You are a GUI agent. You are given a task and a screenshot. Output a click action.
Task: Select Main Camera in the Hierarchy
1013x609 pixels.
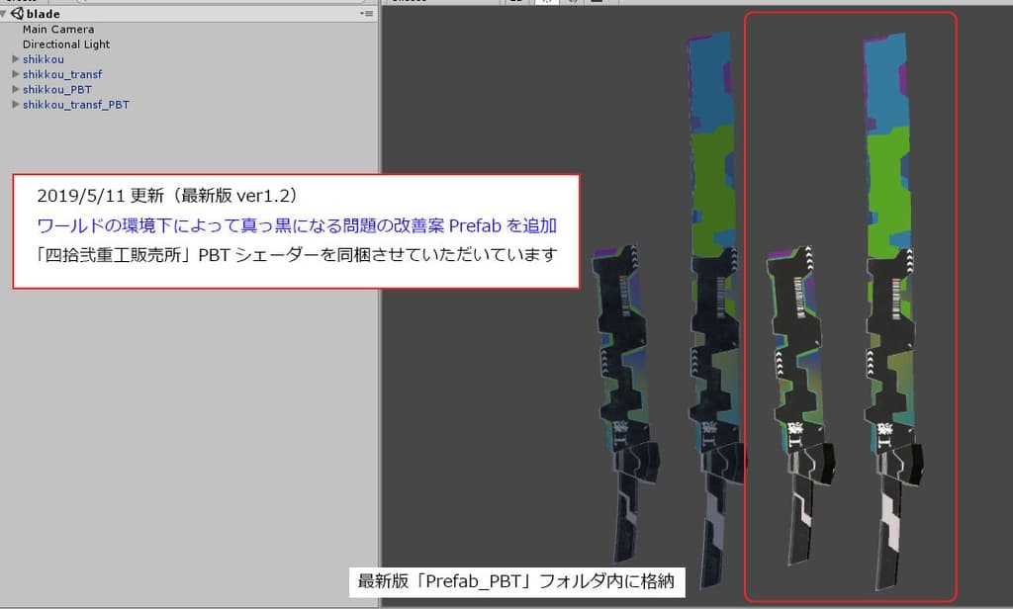(x=58, y=30)
